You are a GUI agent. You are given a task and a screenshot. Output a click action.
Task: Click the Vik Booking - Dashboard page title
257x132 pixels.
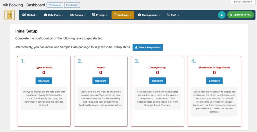click(24, 5)
